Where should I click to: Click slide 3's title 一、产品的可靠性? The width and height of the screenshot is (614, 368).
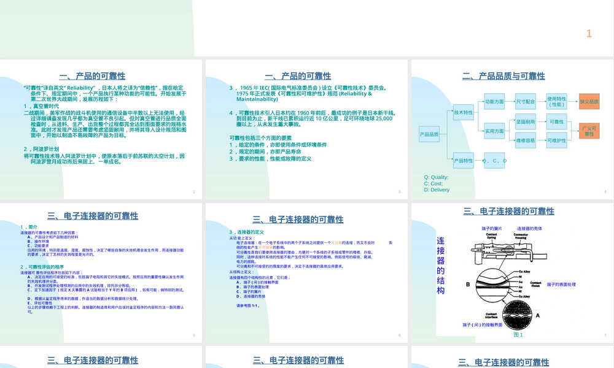[298, 76]
